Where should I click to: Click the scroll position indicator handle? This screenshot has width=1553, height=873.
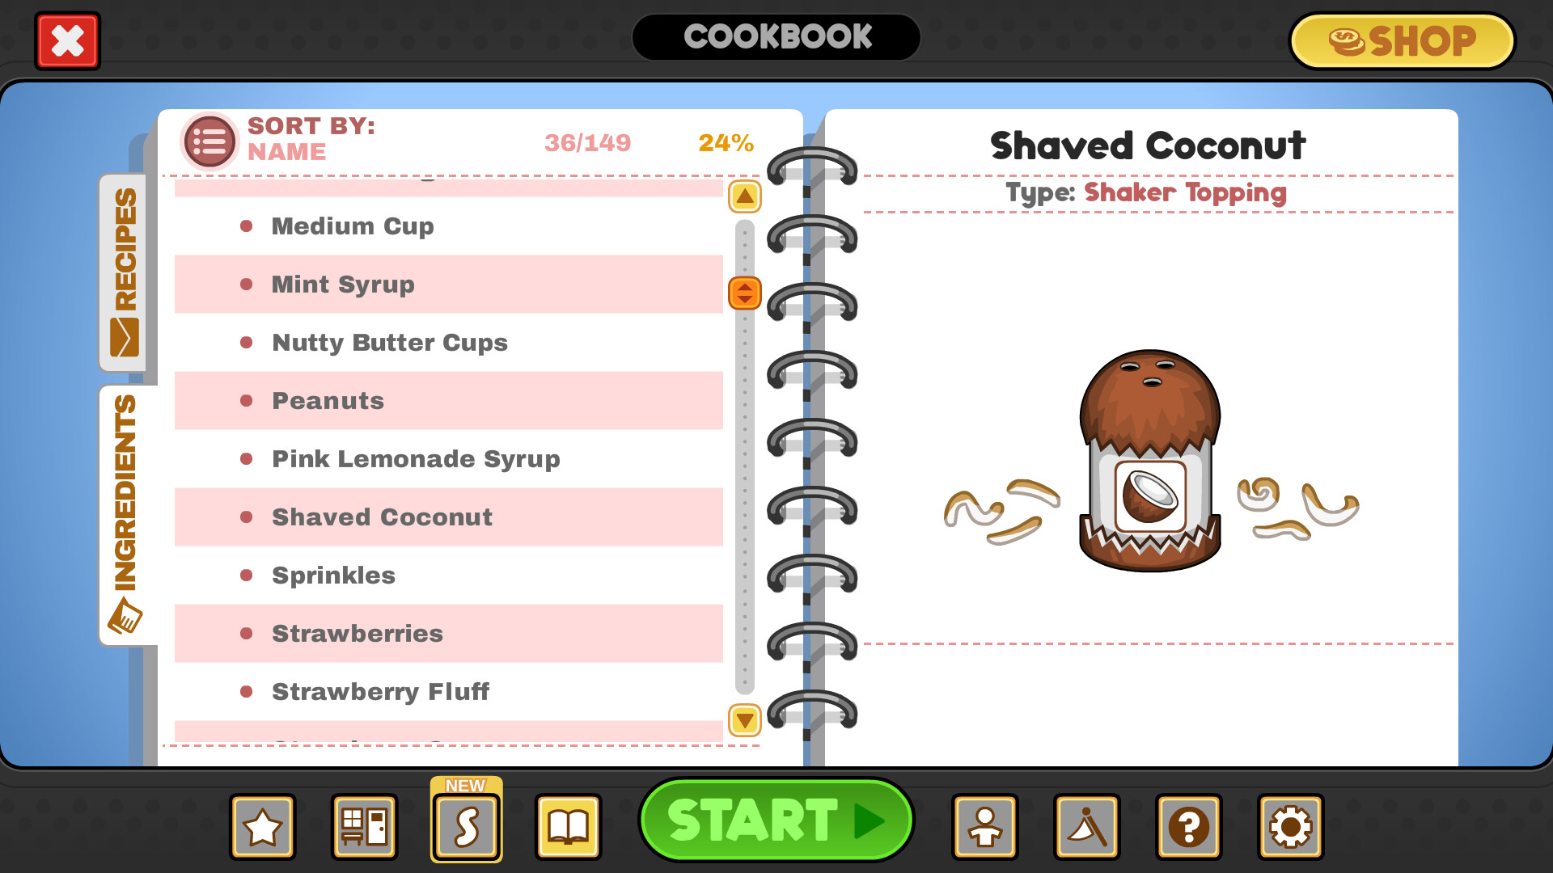click(x=744, y=294)
